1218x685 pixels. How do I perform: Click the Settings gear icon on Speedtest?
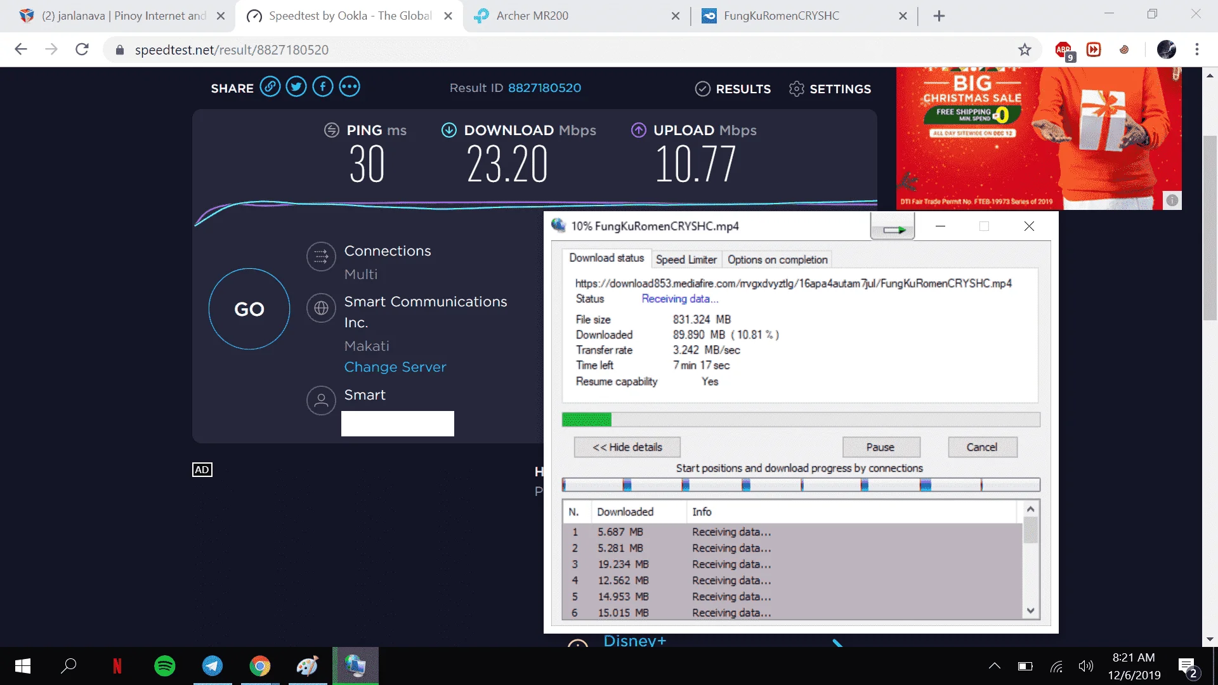pyautogui.click(x=797, y=89)
